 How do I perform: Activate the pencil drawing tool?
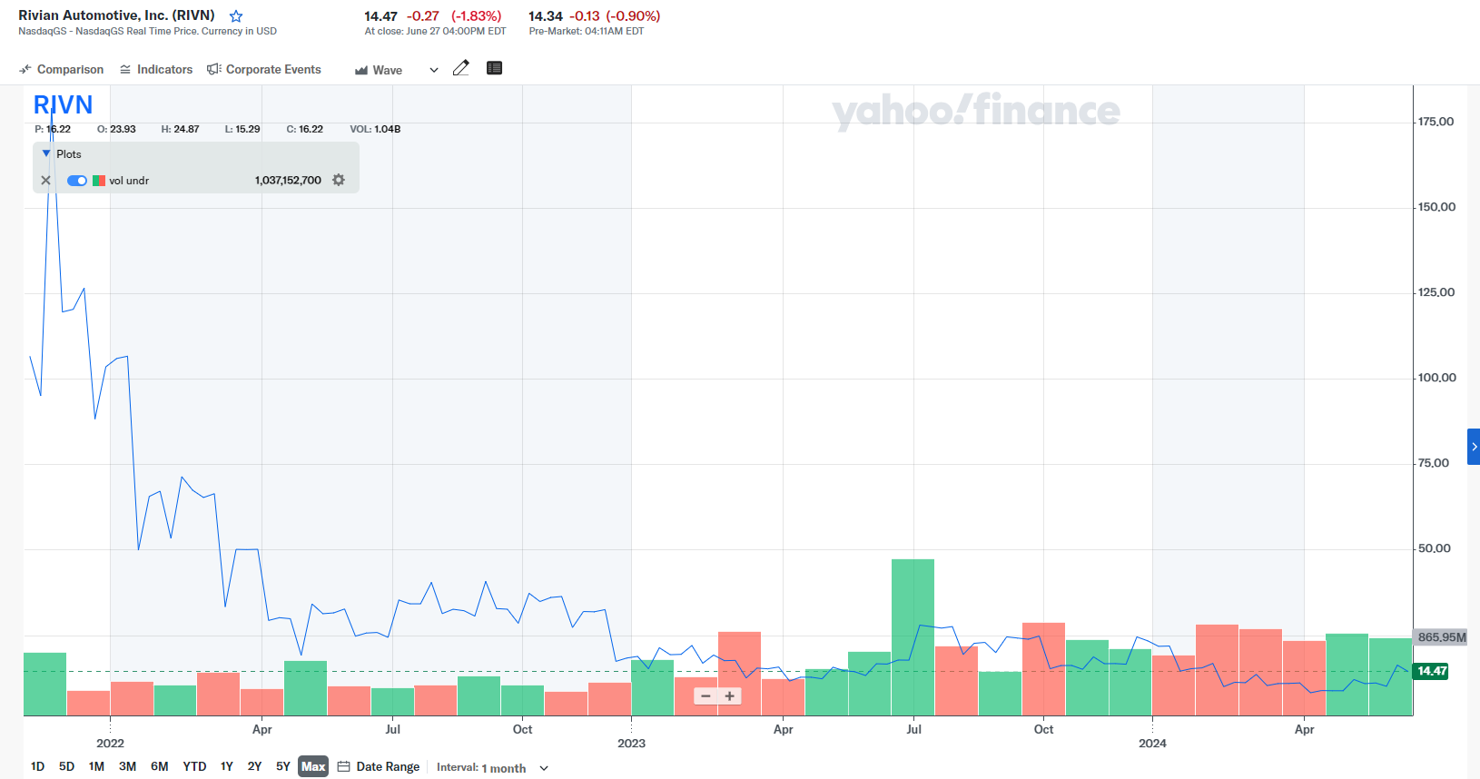pyautogui.click(x=461, y=68)
